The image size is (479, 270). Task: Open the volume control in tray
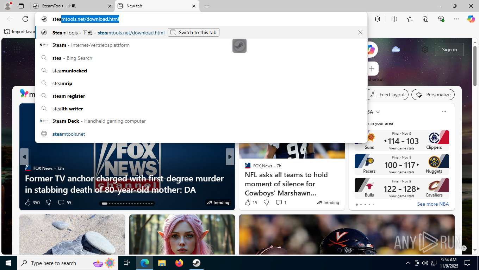(425, 263)
